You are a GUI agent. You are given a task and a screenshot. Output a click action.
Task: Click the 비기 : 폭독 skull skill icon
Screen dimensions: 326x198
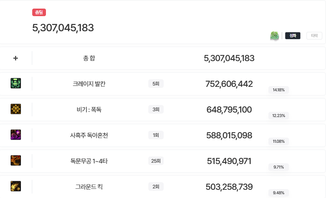[16, 109]
